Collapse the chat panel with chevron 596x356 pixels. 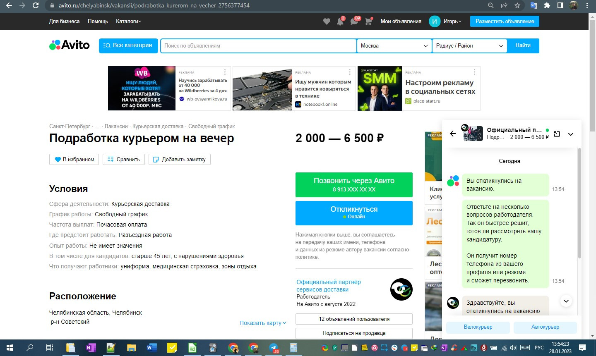coord(571,134)
